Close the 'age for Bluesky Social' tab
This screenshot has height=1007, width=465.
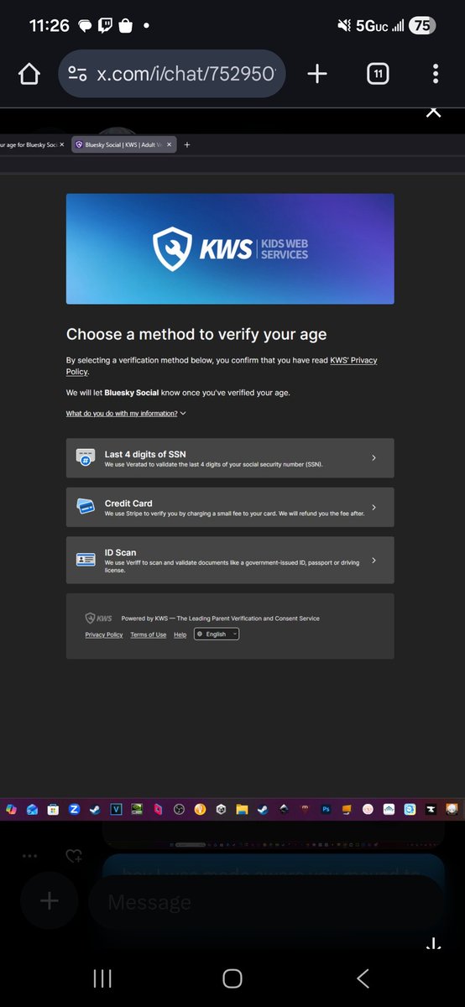(62, 144)
